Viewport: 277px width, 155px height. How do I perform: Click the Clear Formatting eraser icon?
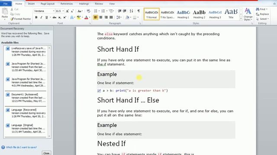coord(88,11)
